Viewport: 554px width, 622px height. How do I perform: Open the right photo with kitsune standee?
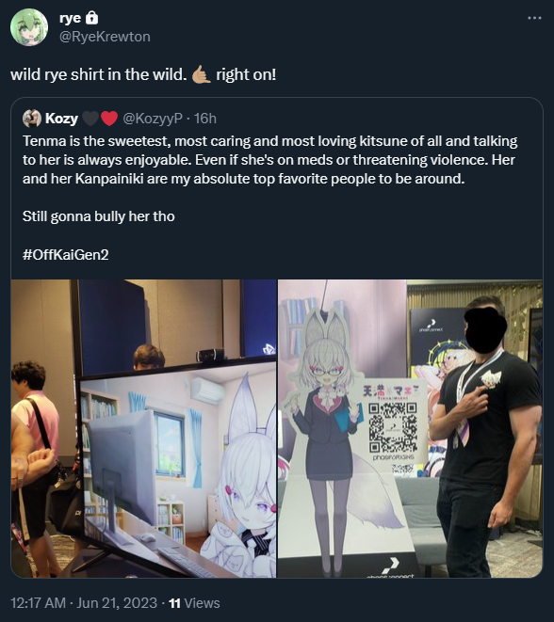point(410,428)
